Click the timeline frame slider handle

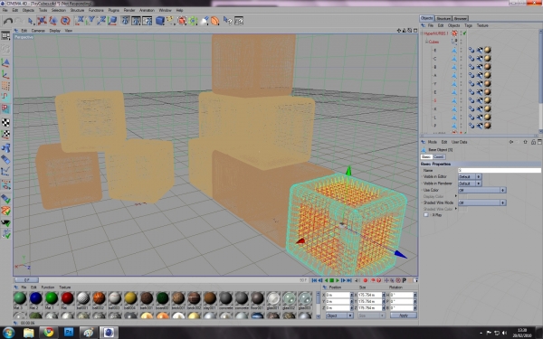point(26,280)
